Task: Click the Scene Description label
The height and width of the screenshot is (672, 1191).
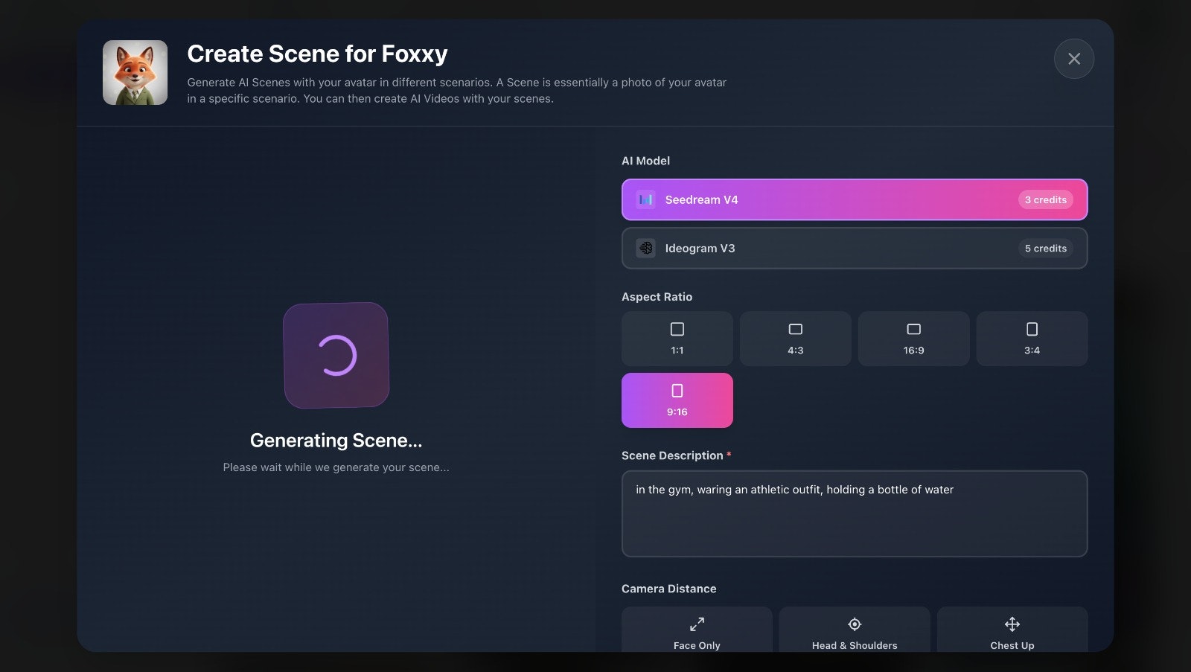Action: [x=672, y=455]
